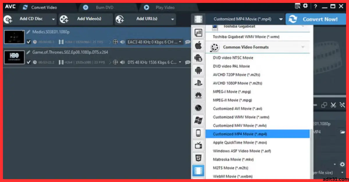The height and width of the screenshot is (182, 349).
Task: Rename Medici.S03E01.1080p using pencil icon
Action: 29,32
